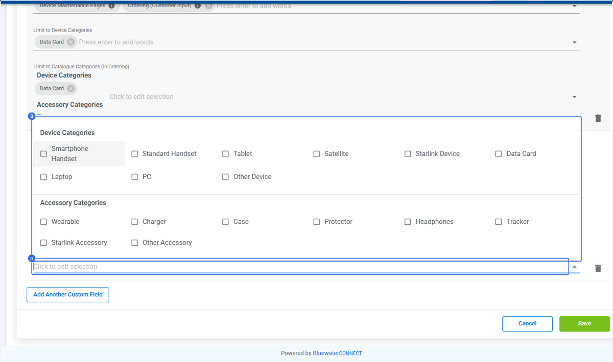Delete the upper custom field with trash icon
The image size is (613, 362).
pos(598,118)
